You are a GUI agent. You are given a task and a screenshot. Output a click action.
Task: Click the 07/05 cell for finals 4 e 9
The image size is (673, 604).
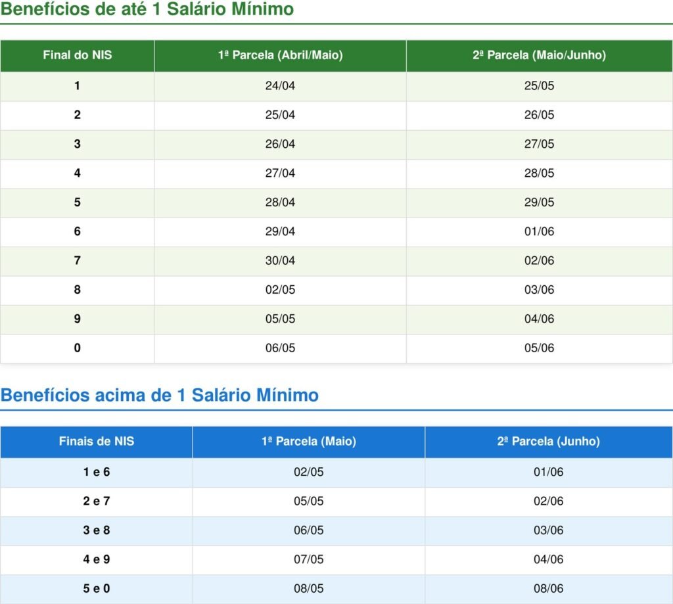308,559
